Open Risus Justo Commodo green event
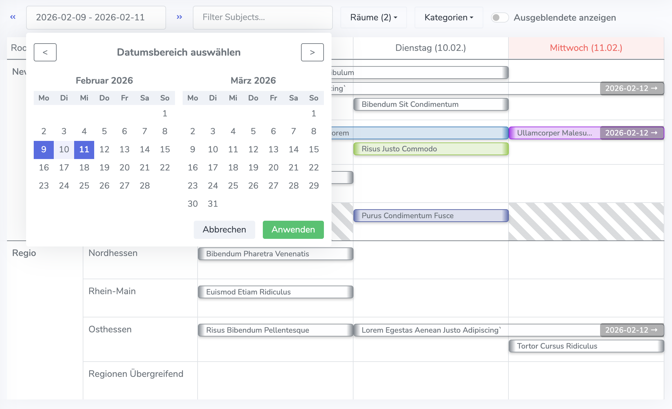 click(431, 149)
